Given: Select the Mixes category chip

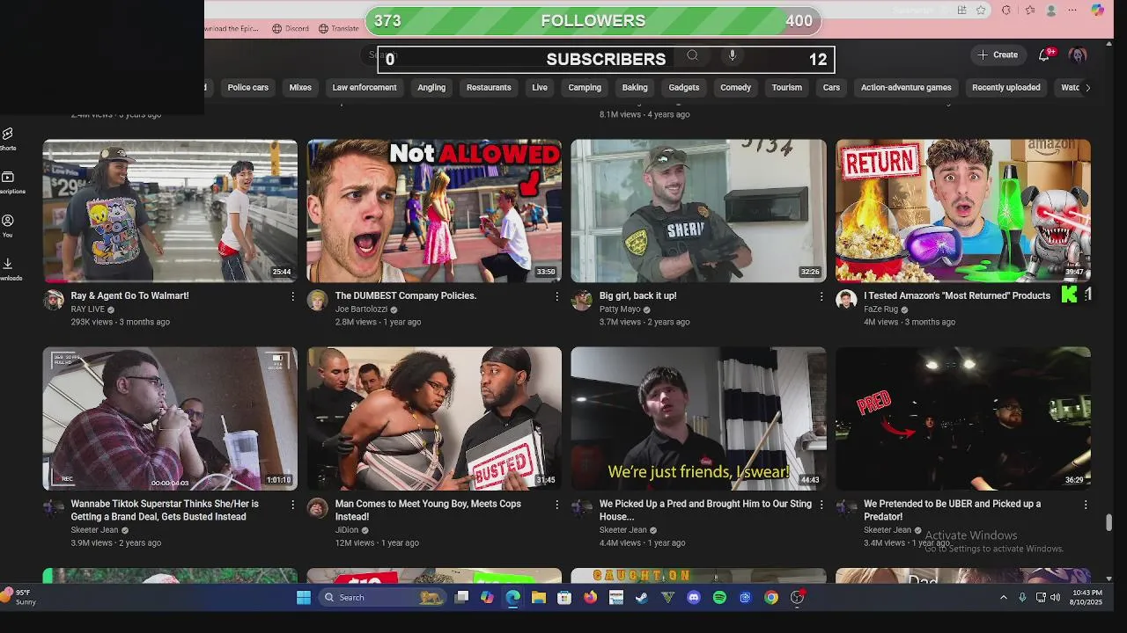Looking at the screenshot, I should click(300, 88).
